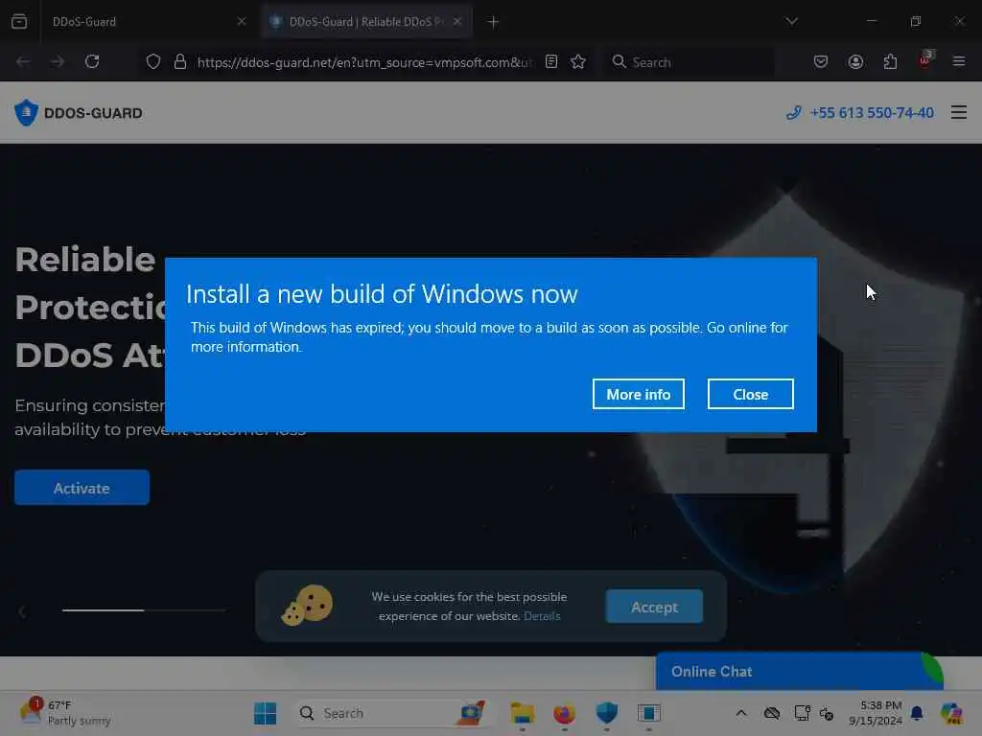
Task: Bookmark this page with star icon
Action: [578, 61]
